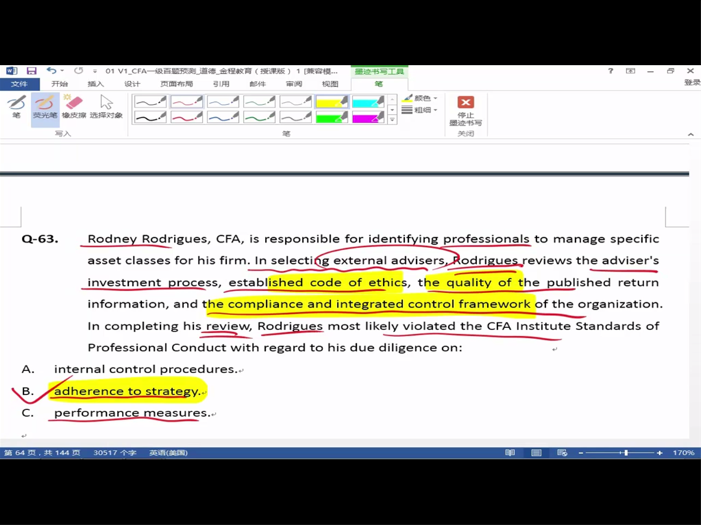Switch to the 引用 References tab
Image resolution: width=701 pixels, height=525 pixels.
(221, 84)
